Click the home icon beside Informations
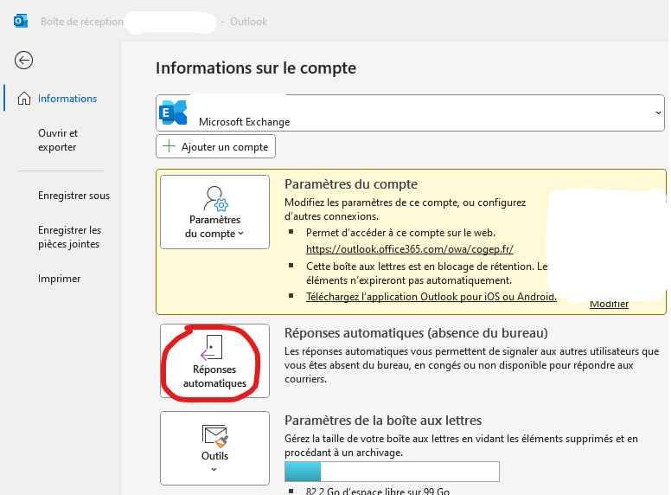 pyautogui.click(x=24, y=99)
